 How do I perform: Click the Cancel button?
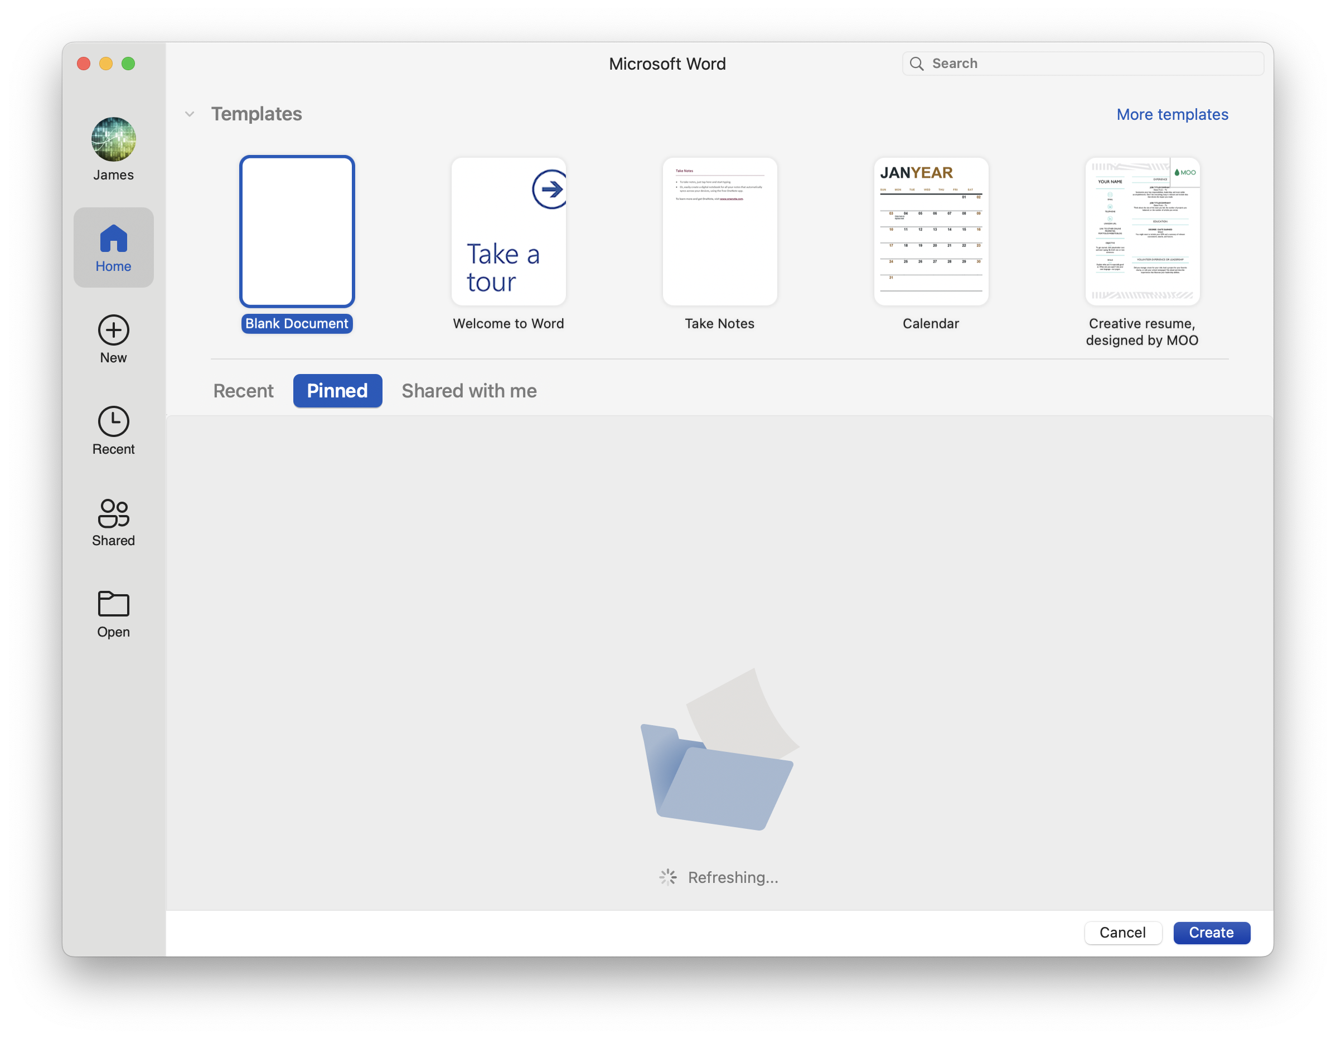coord(1122,933)
